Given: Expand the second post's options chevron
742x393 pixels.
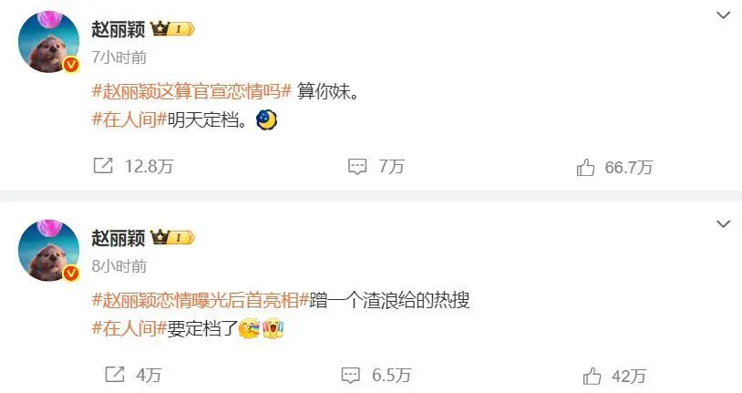Looking at the screenshot, I should (723, 223).
